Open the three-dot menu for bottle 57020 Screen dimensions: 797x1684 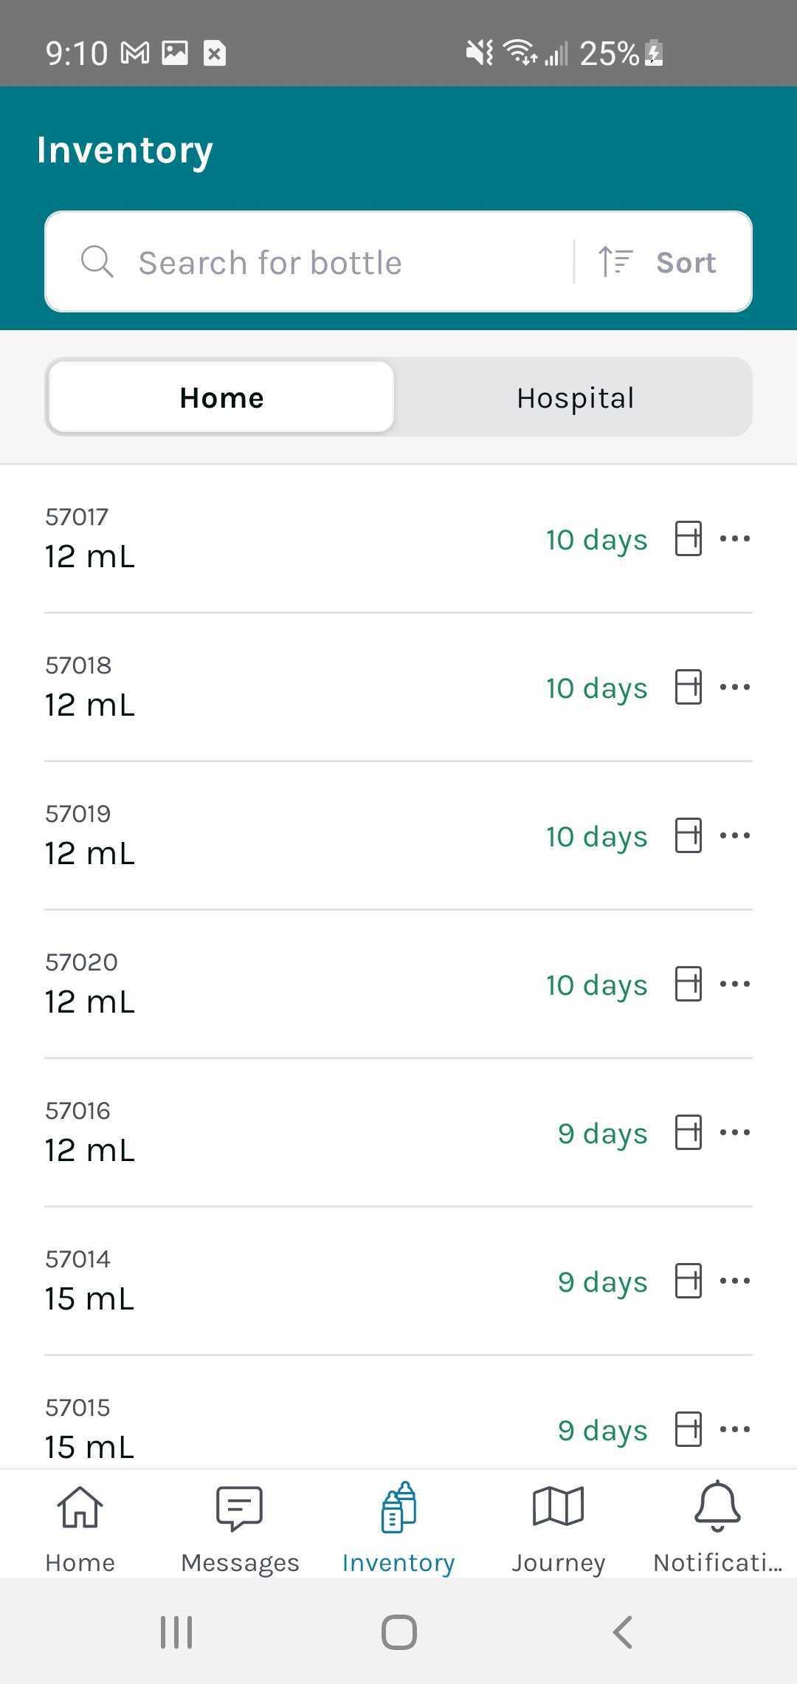[x=735, y=984]
